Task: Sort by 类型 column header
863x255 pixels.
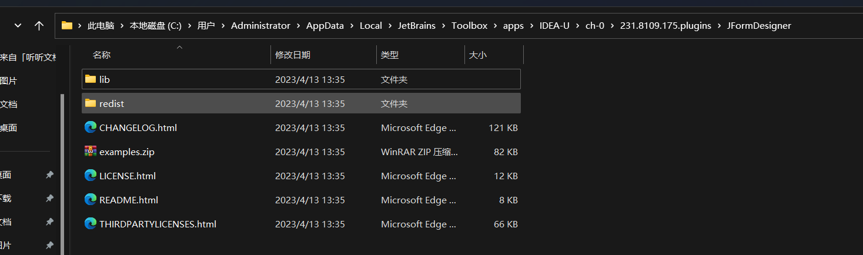Action: point(390,55)
